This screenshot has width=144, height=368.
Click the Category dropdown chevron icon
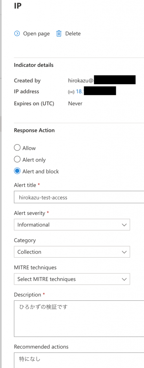[x=124, y=252]
